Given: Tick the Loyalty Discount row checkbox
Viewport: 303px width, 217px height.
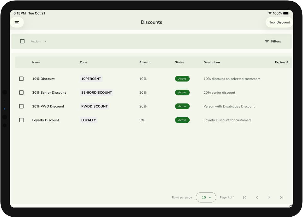Looking at the screenshot, I should 21,120.
